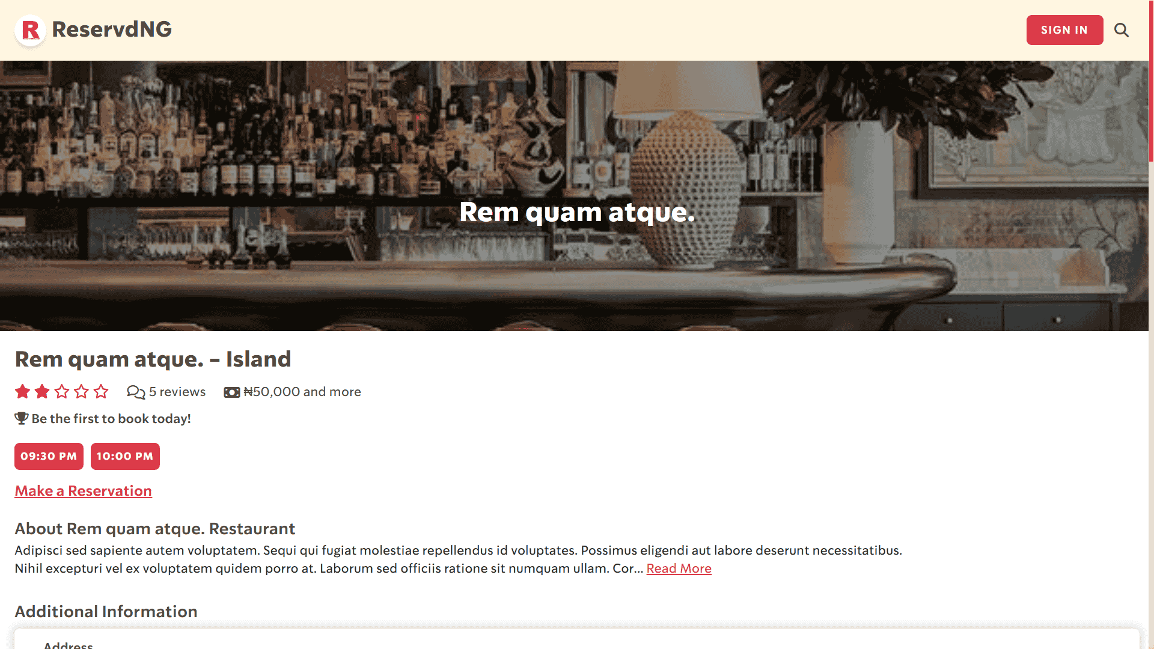Click the second filled rating star

point(42,392)
